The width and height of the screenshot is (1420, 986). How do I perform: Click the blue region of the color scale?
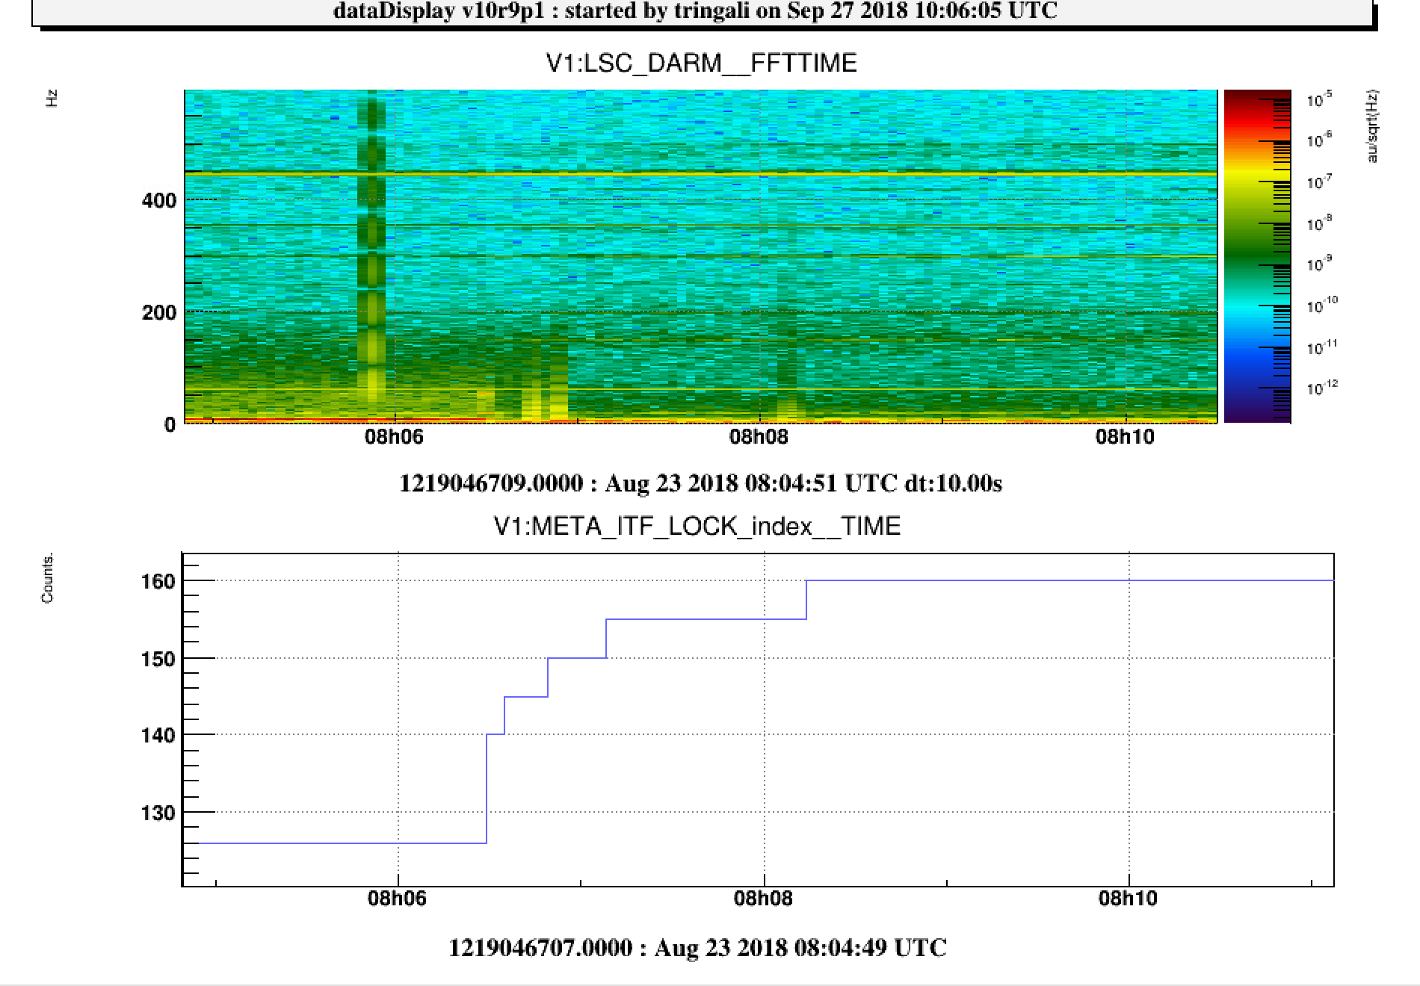(1257, 359)
